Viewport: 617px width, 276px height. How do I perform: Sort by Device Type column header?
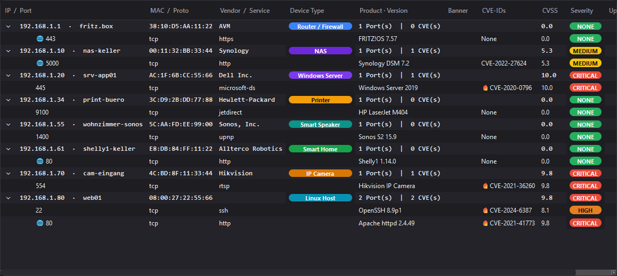[307, 11]
